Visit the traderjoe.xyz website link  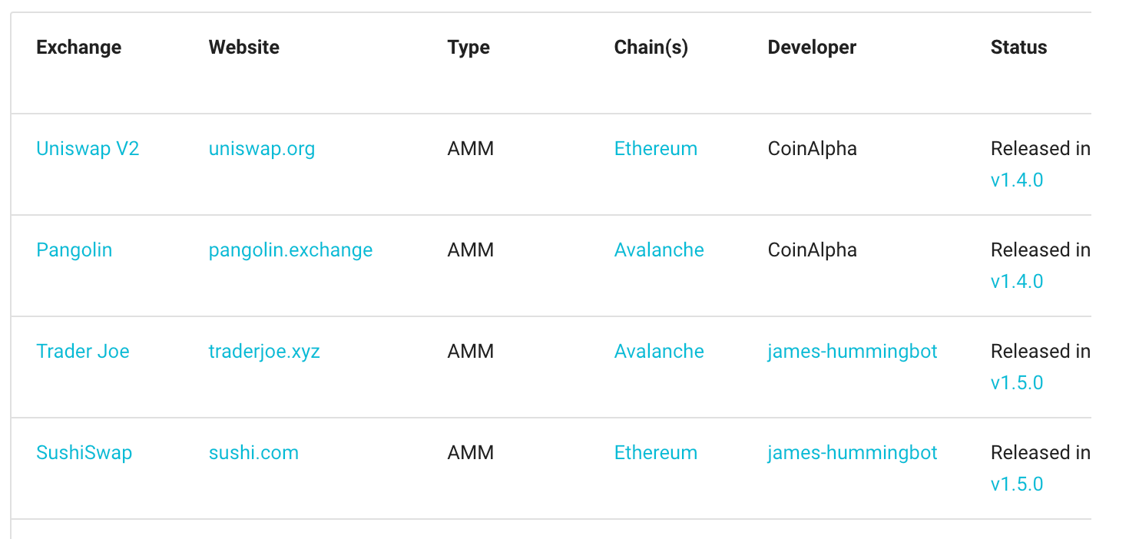264,351
